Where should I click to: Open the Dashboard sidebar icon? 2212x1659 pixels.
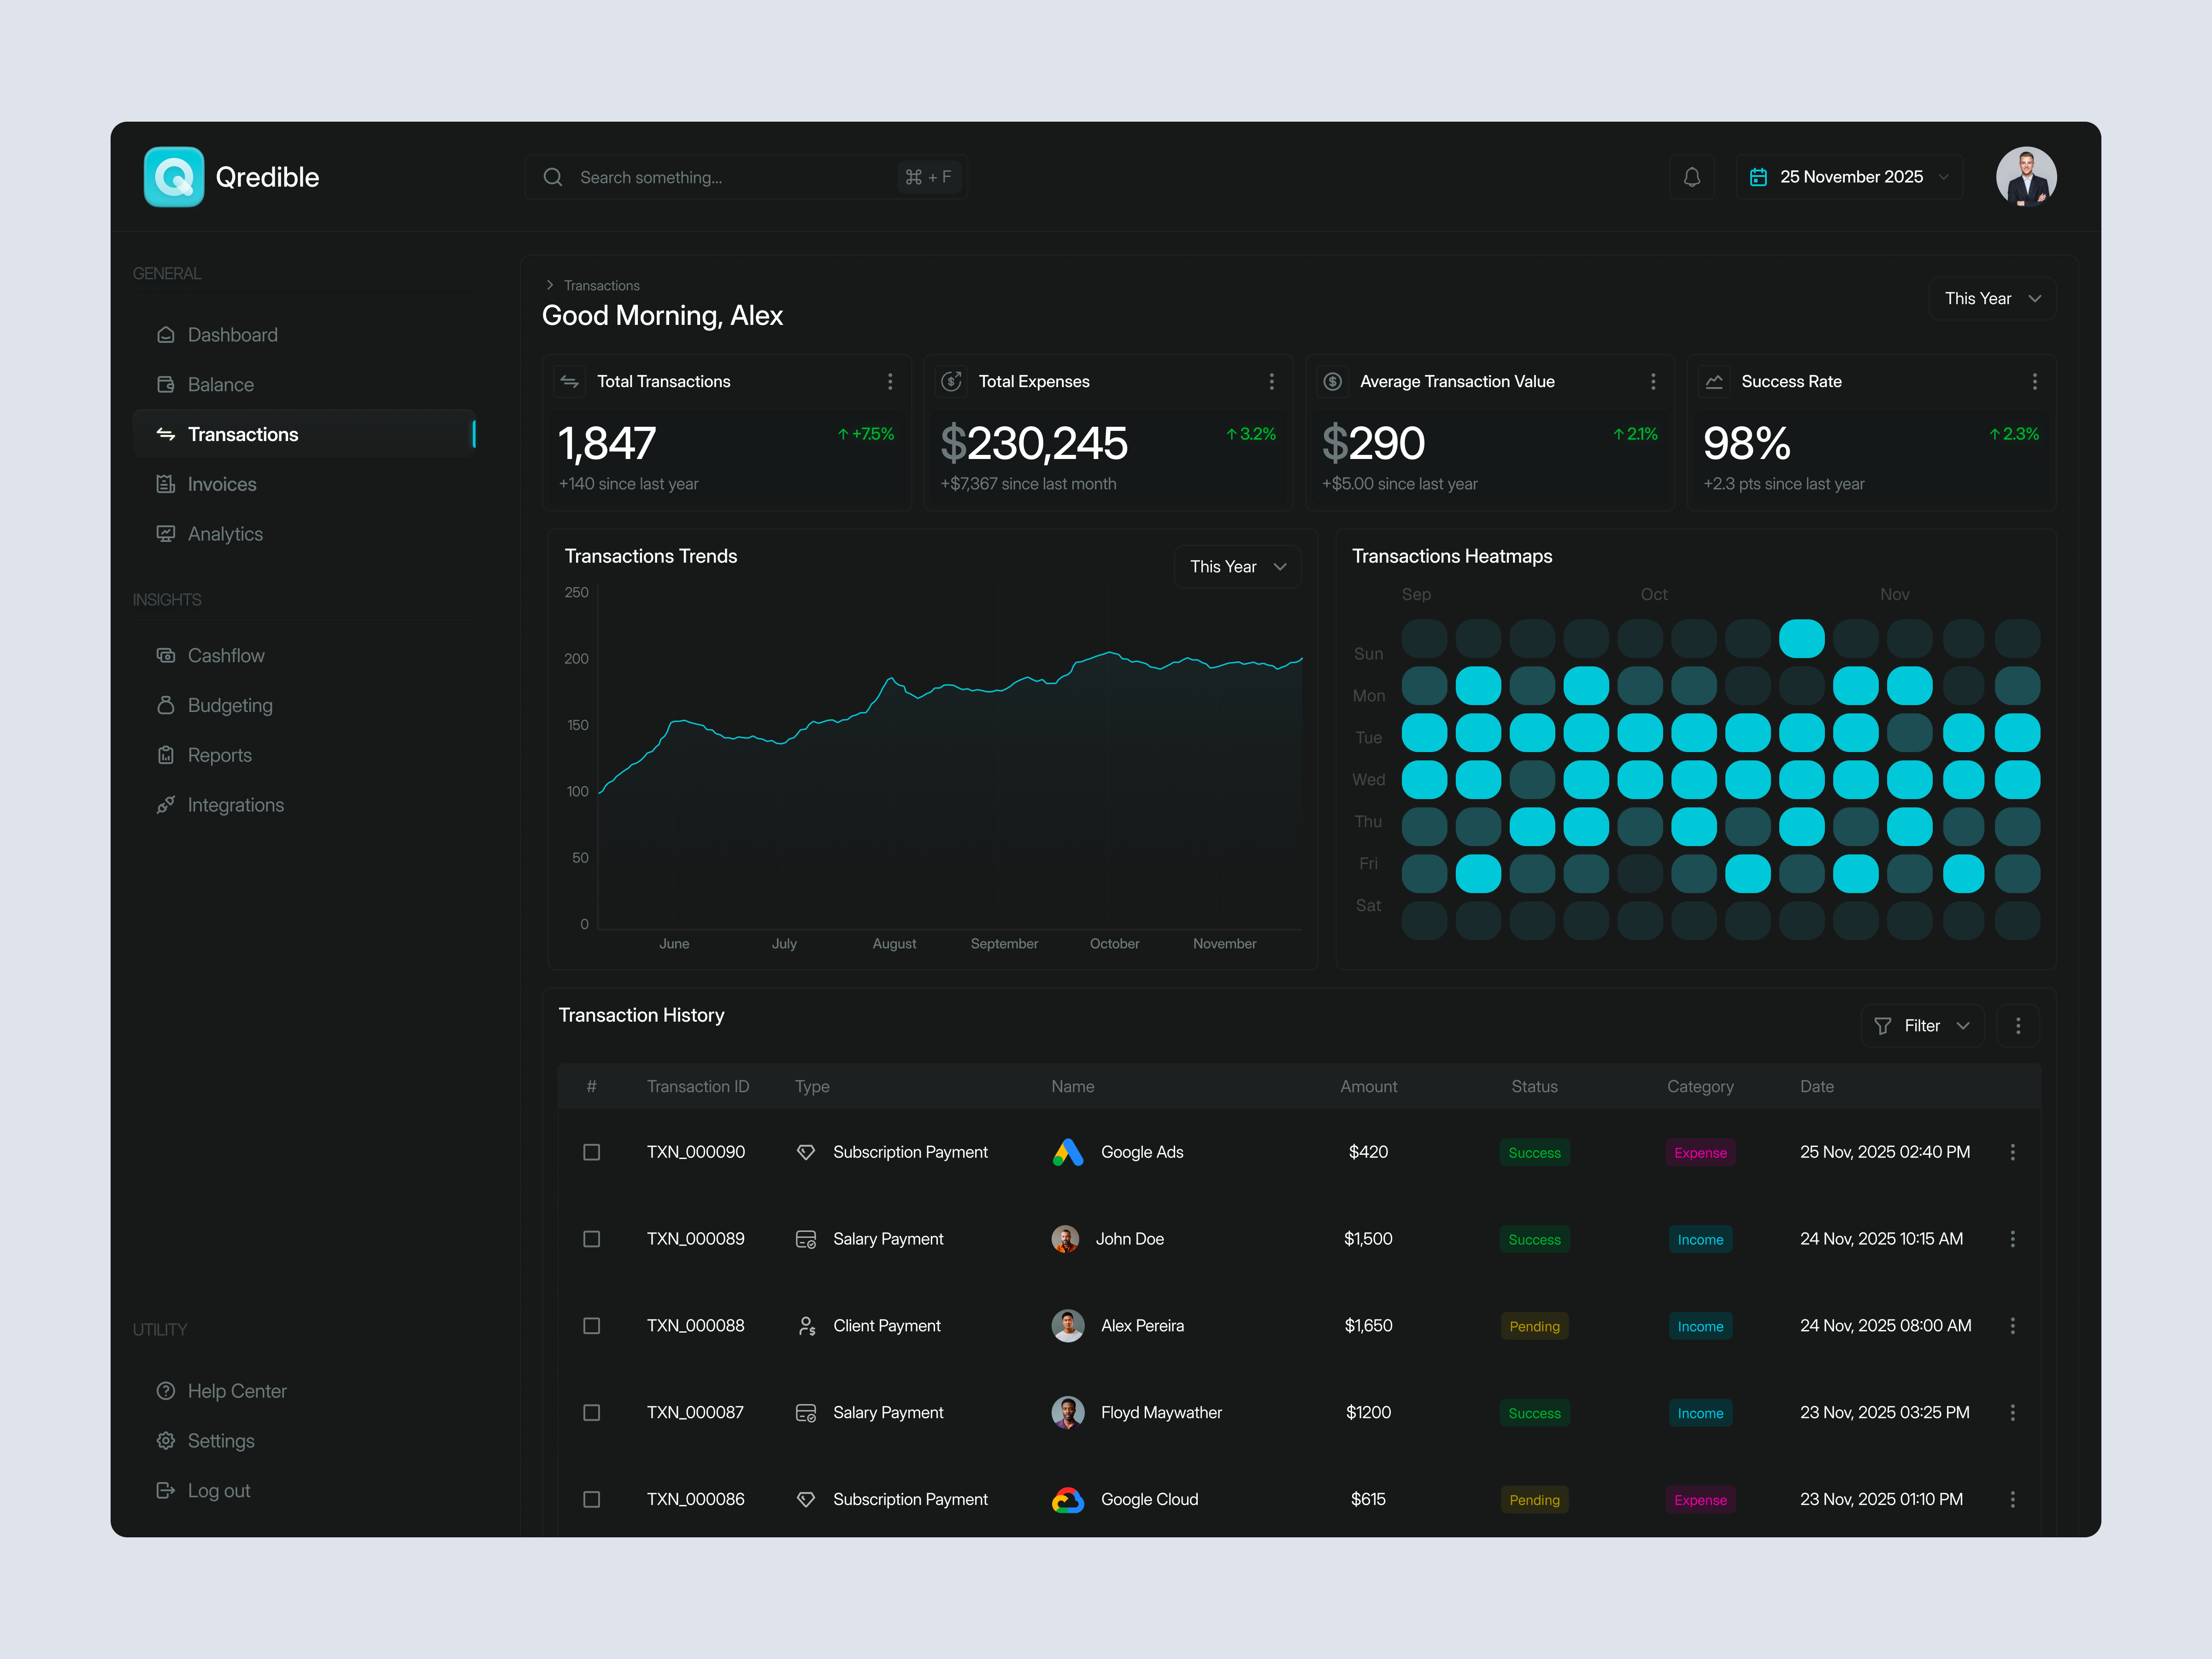coord(166,334)
